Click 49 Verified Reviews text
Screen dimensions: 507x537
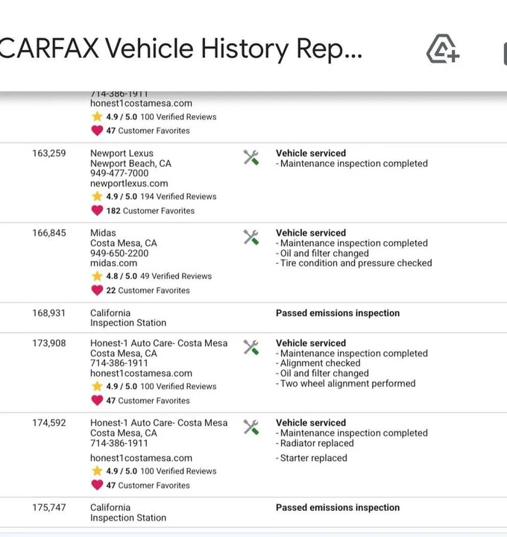point(176,276)
